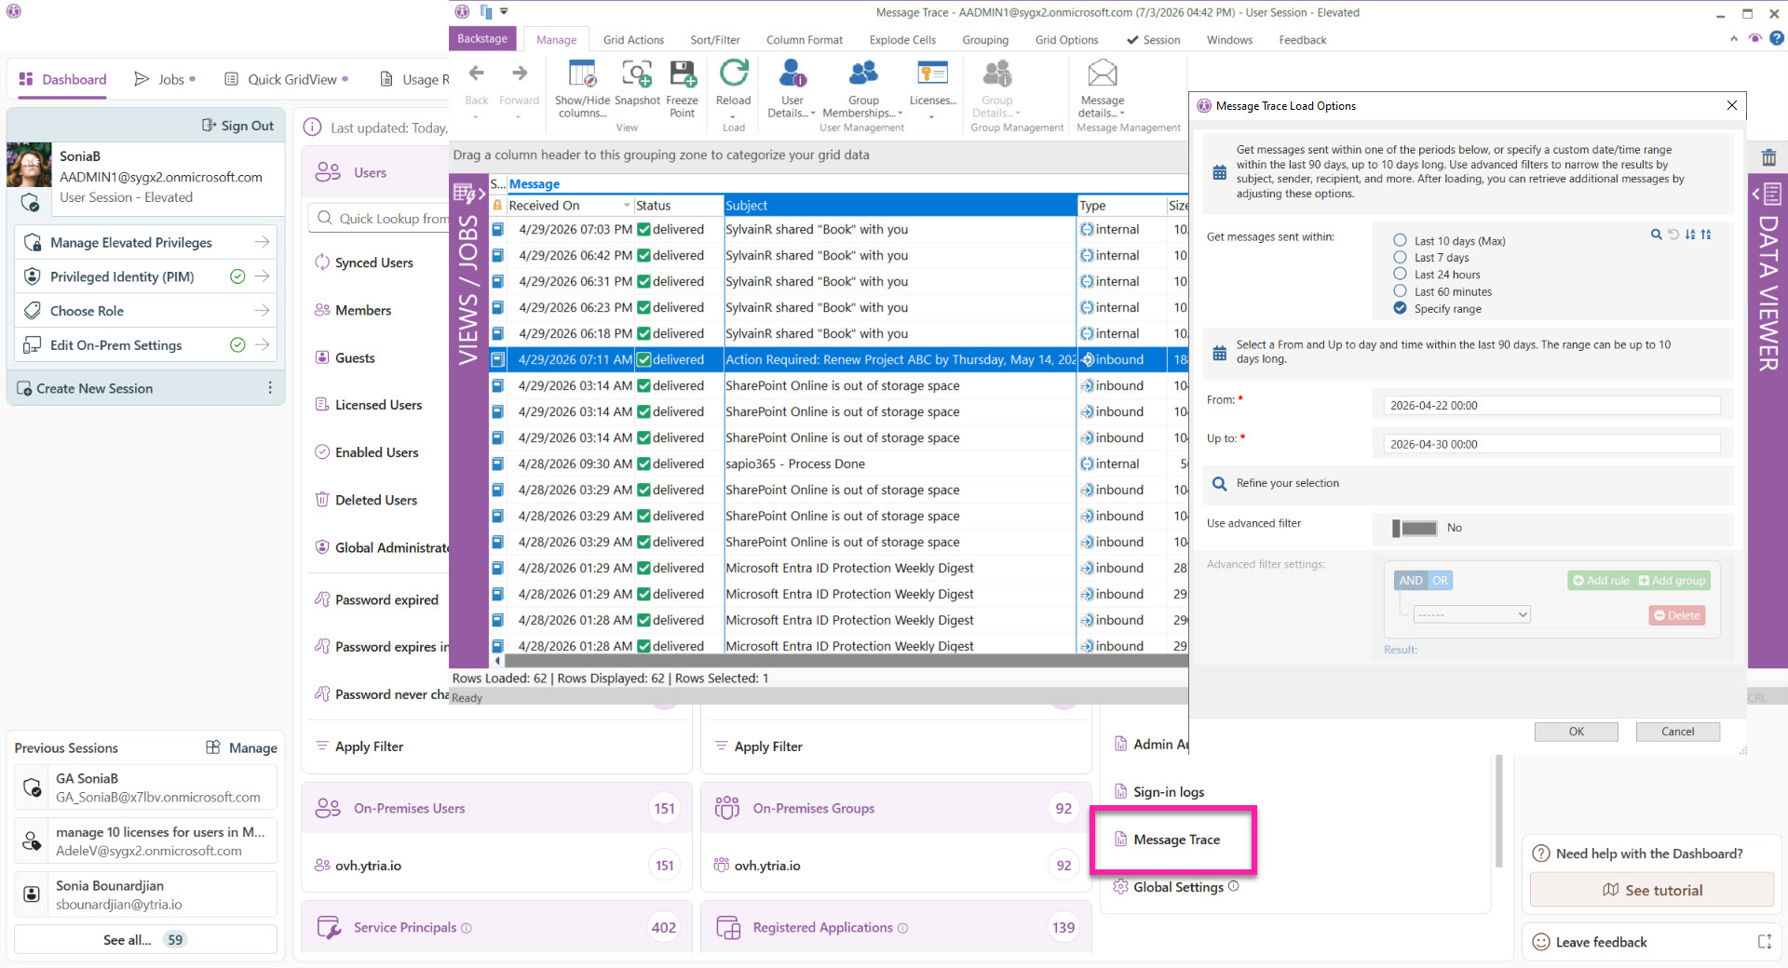The image size is (1788, 968).
Task: Select the Last 7 days radio option
Action: coord(1400,257)
